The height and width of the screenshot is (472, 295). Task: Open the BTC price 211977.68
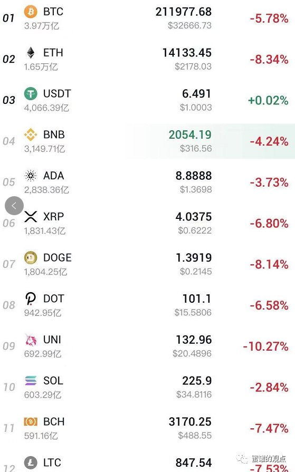click(x=184, y=12)
